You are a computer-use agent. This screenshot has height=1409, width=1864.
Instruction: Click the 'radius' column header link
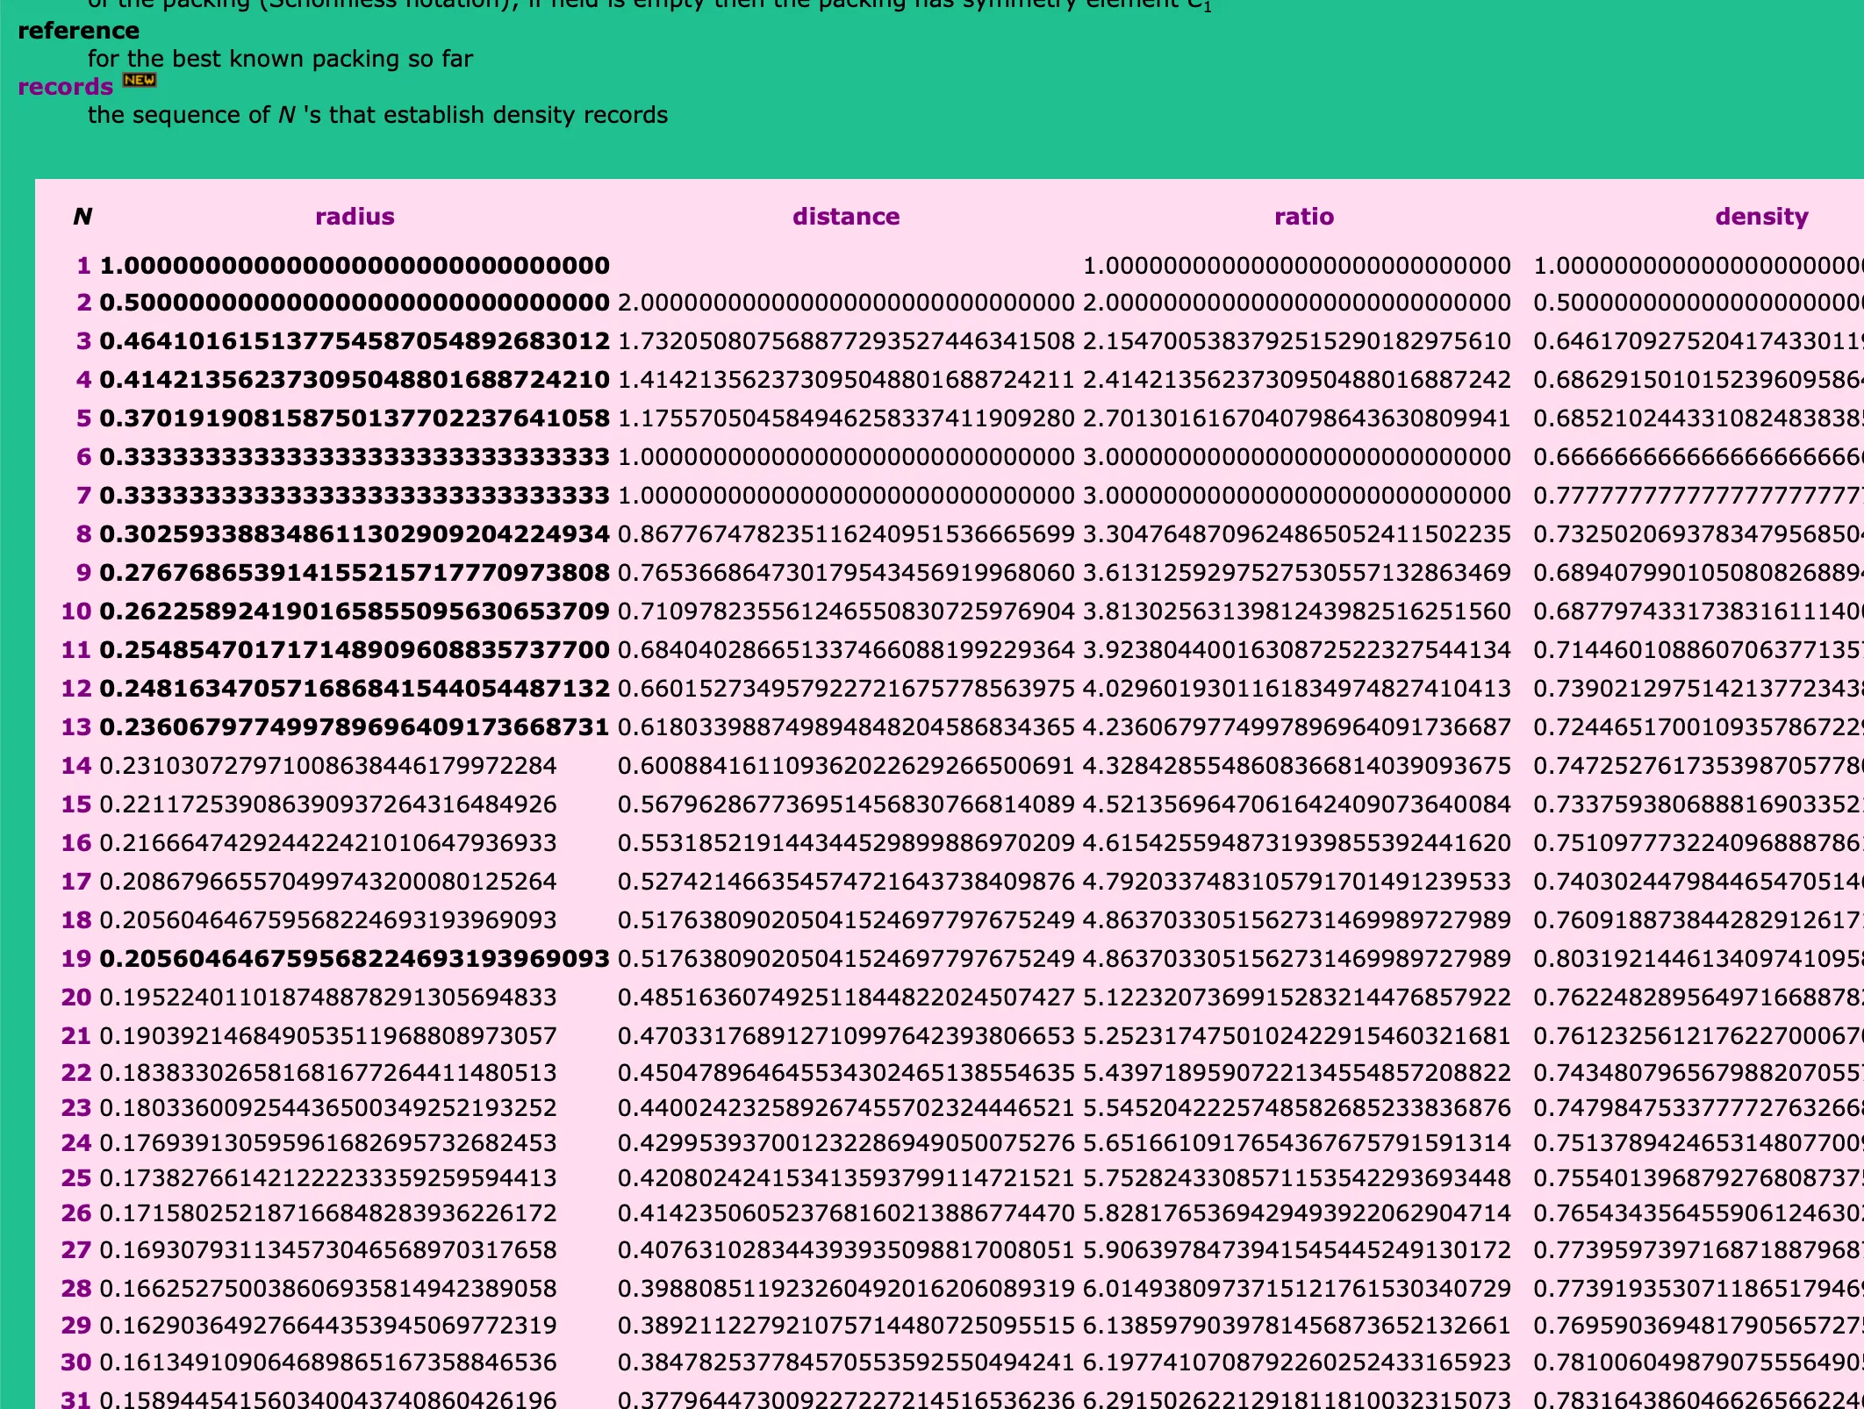(x=355, y=217)
